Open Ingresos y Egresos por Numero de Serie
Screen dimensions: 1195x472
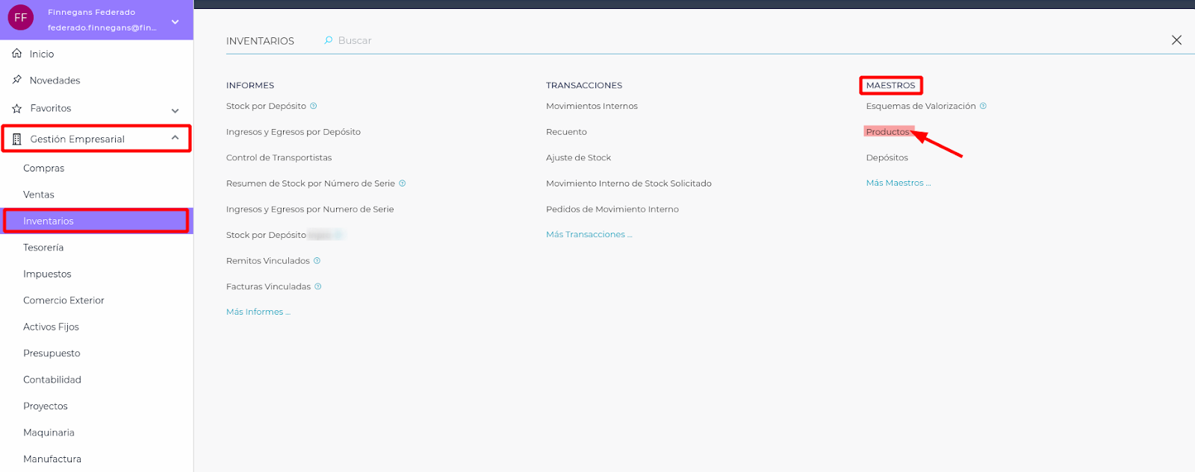310,210
